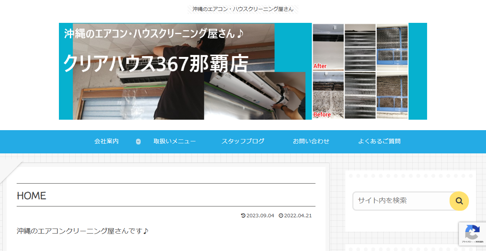This screenshot has height=251, width=486.
Task: Click the 2022.04.21 published date
Action: [x=298, y=216]
